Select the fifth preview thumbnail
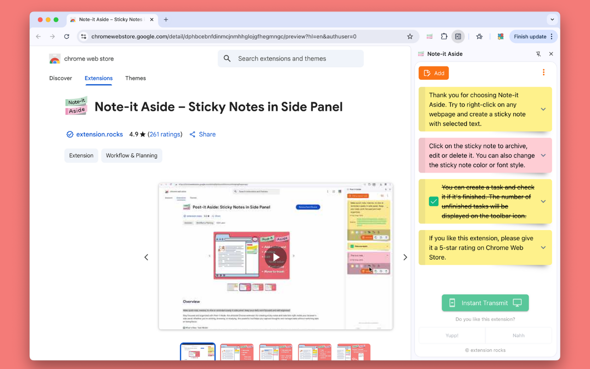Viewport: 590px width, 369px height. pyautogui.click(x=354, y=352)
